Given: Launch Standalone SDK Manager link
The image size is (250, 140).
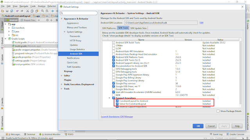Looking at the screenshot, I should tap(117, 117).
